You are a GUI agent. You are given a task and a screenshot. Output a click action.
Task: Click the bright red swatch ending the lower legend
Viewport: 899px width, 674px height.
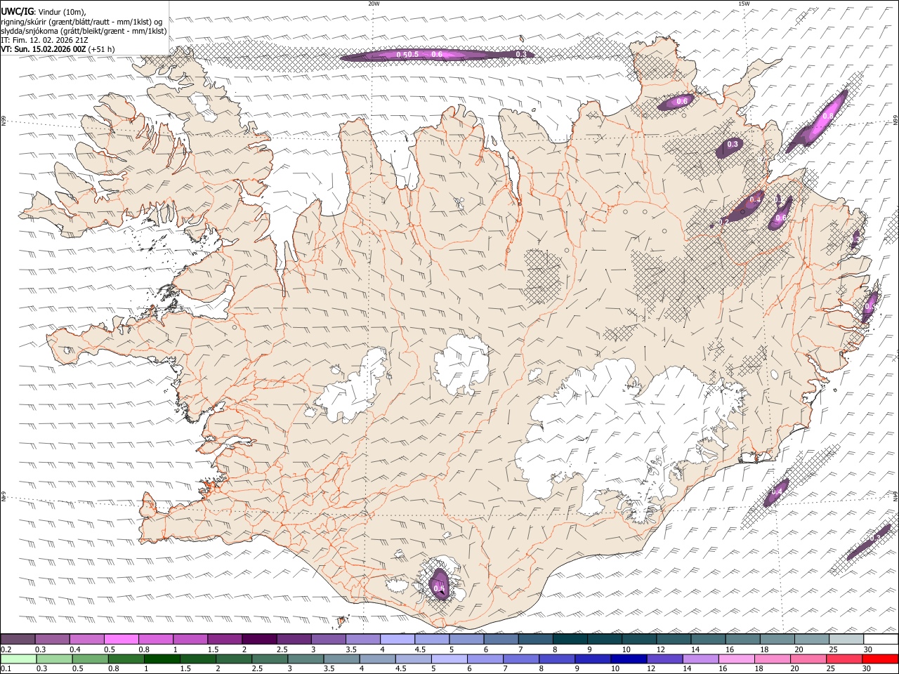pos(881,659)
